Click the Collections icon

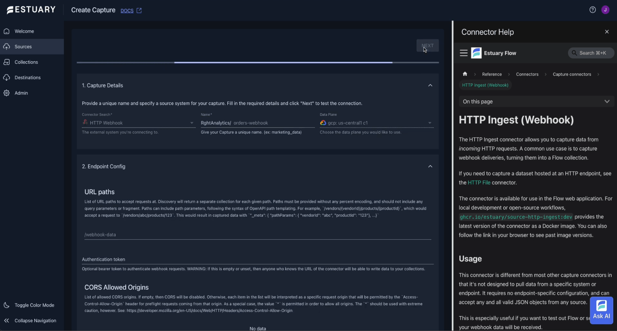(7, 62)
